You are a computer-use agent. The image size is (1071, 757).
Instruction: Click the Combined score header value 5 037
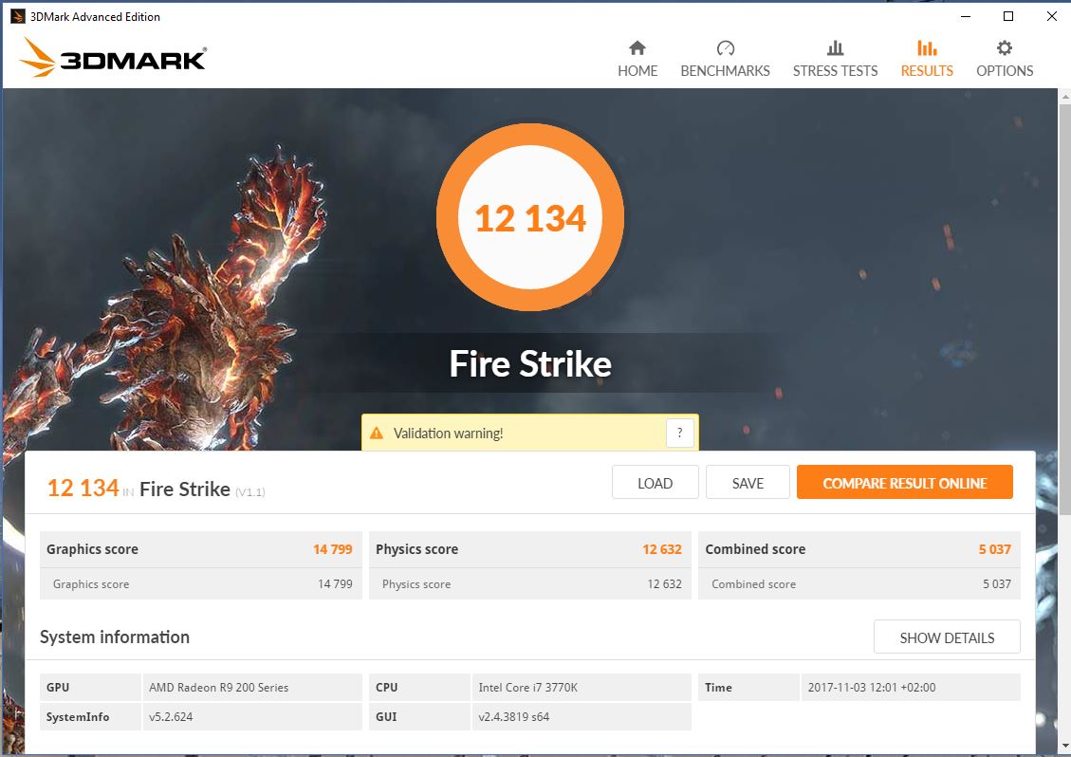tap(994, 549)
